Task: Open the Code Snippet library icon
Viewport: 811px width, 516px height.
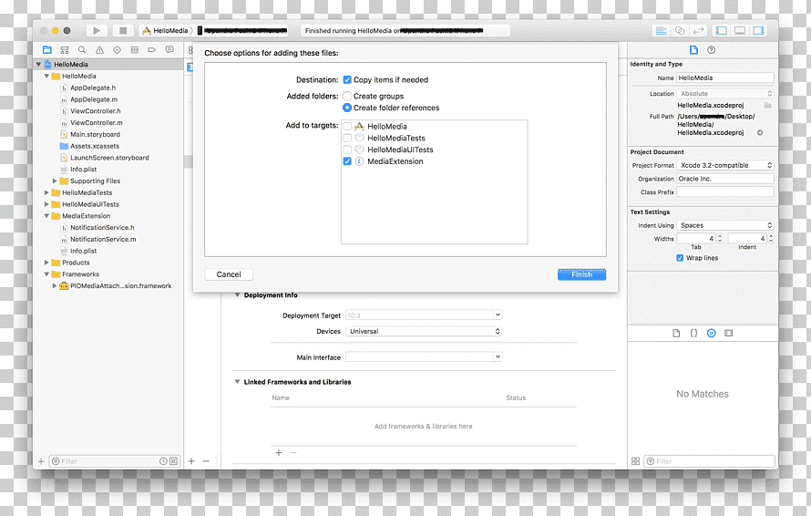Action: (x=693, y=333)
